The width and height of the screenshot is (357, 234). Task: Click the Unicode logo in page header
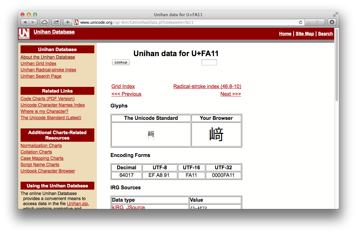(24, 34)
